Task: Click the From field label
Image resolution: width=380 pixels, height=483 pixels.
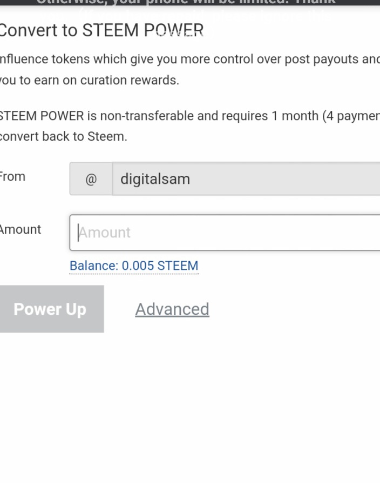Action: 12,177
